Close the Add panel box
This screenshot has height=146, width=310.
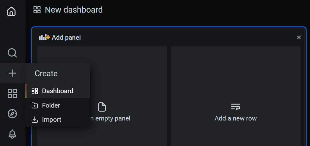pyautogui.click(x=299, y=37)
